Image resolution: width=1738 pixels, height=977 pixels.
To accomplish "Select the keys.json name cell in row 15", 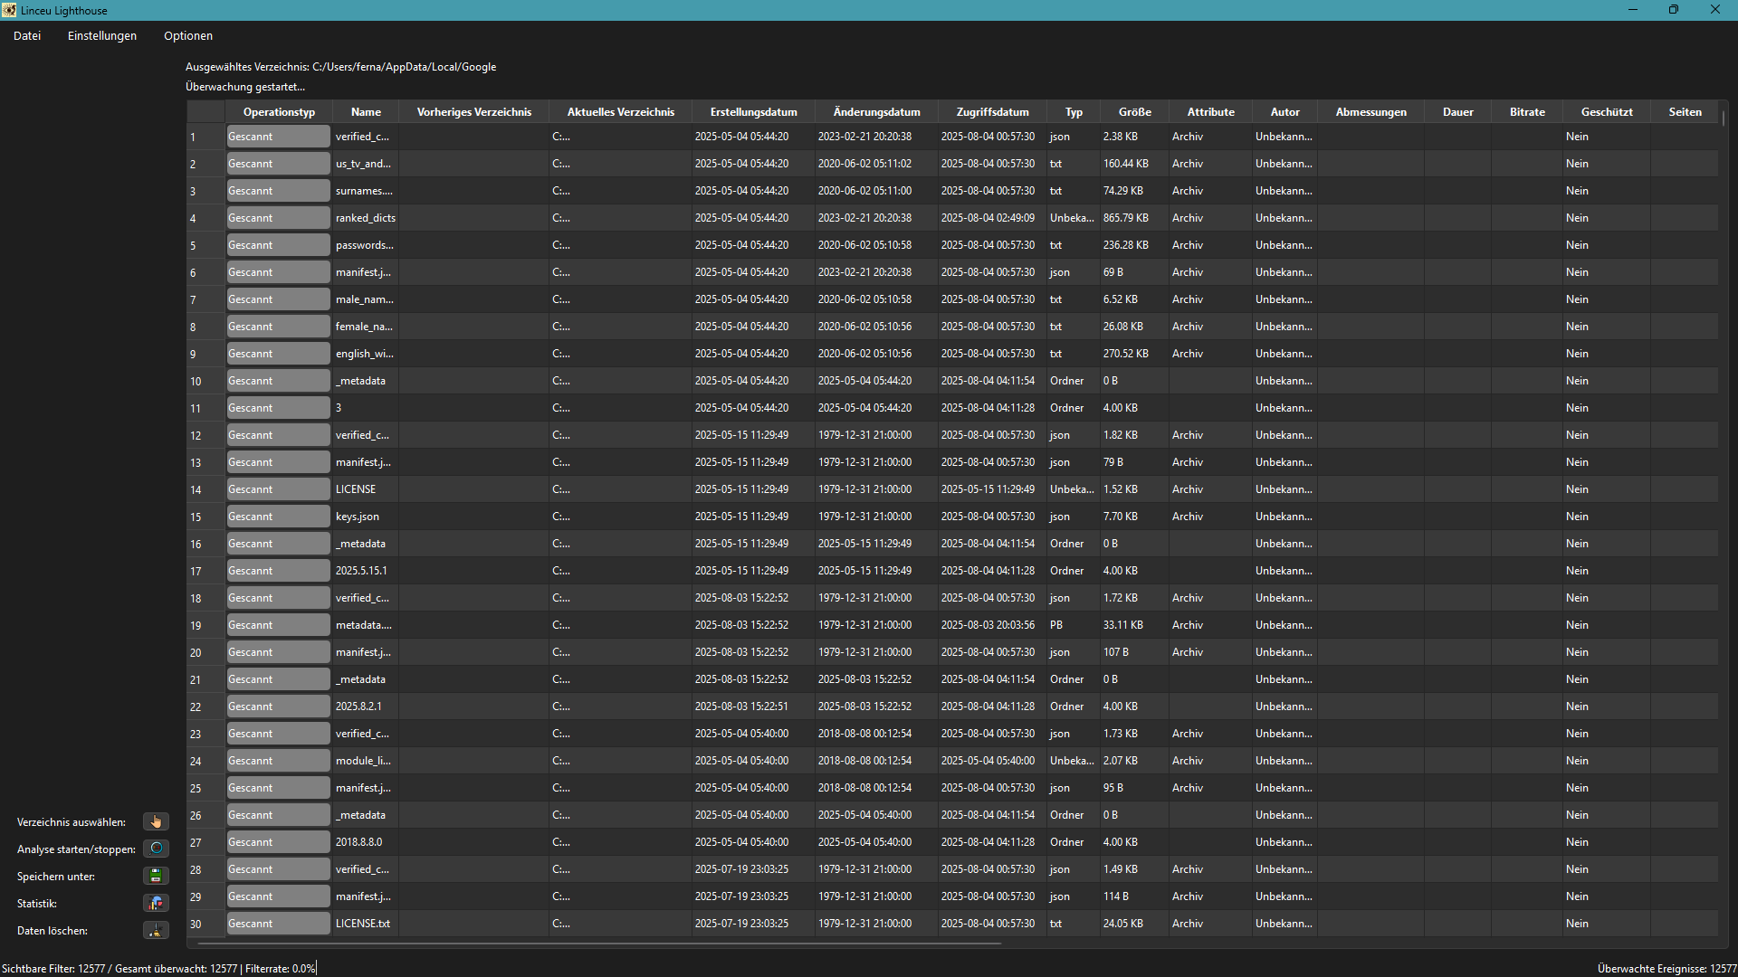I will 358,517.
